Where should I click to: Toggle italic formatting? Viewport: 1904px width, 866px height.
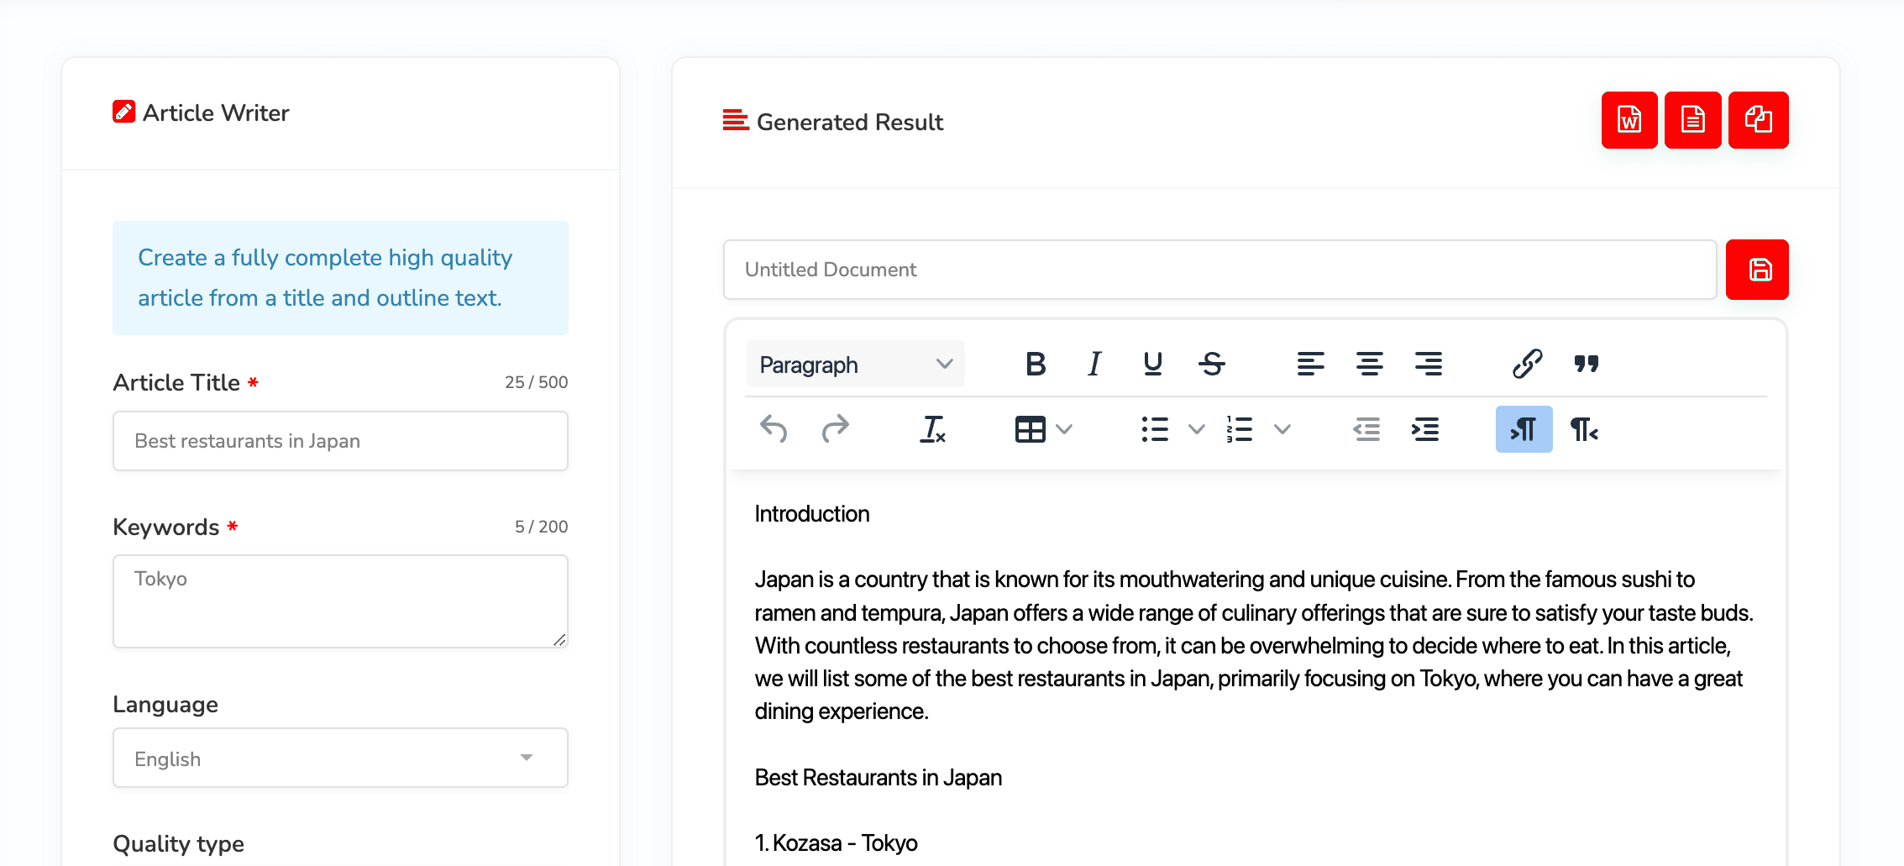1094,364
